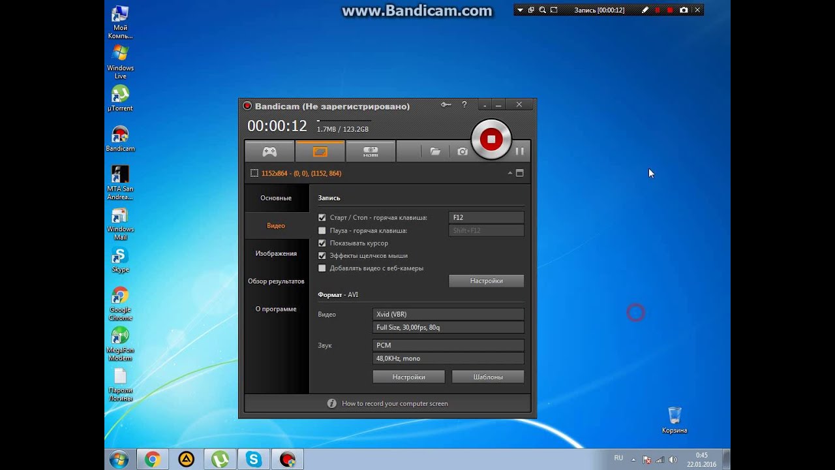
Task: Open dropdown arrow on recording overlay bar
Action: [x=520, y=10]
